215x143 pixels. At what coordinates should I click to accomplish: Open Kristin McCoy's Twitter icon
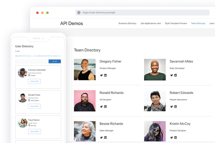(171, 138)
